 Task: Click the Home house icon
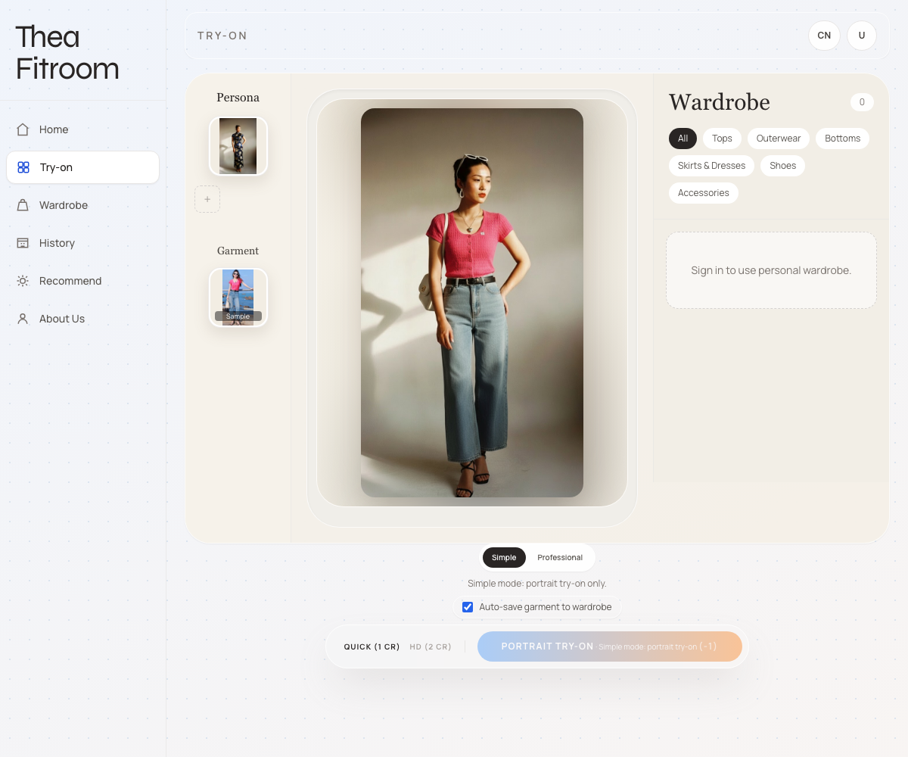[x=23, y=129]
